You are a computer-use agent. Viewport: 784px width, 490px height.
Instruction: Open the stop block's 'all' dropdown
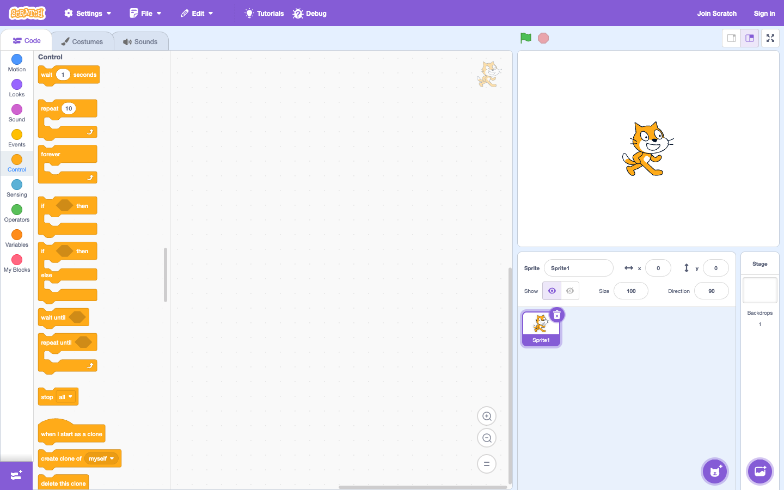coord(66,397)
